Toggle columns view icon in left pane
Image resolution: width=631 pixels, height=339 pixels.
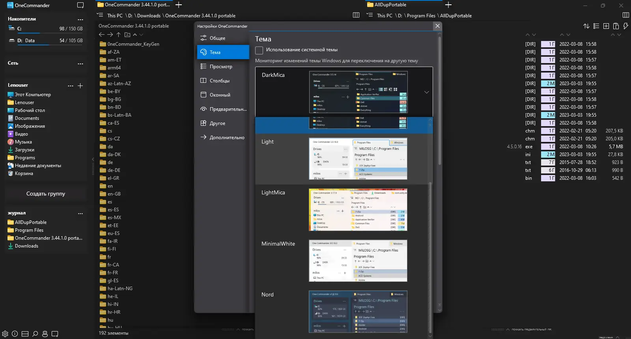pos(356,15)
